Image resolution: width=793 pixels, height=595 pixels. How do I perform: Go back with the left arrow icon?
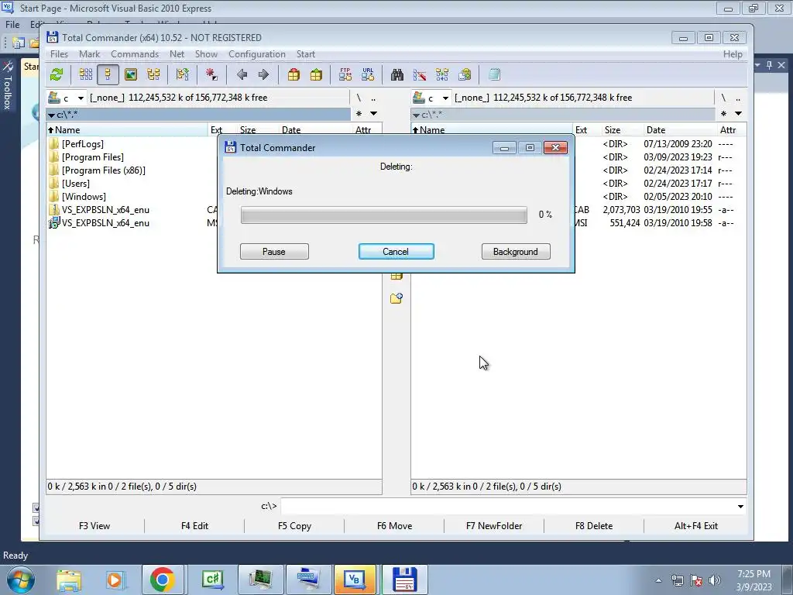242,75
